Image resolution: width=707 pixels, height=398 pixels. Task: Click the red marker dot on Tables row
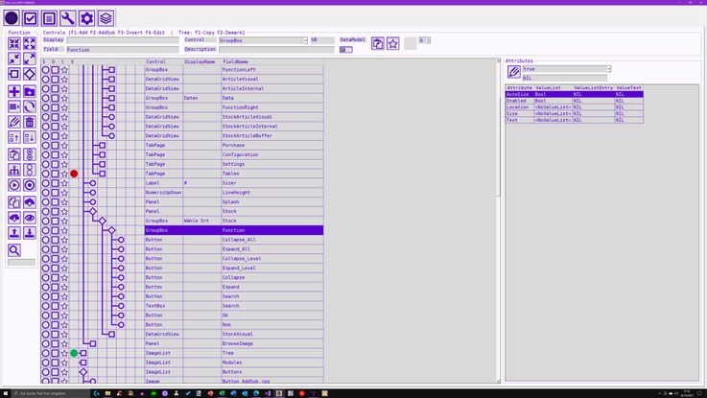point(74,174)
